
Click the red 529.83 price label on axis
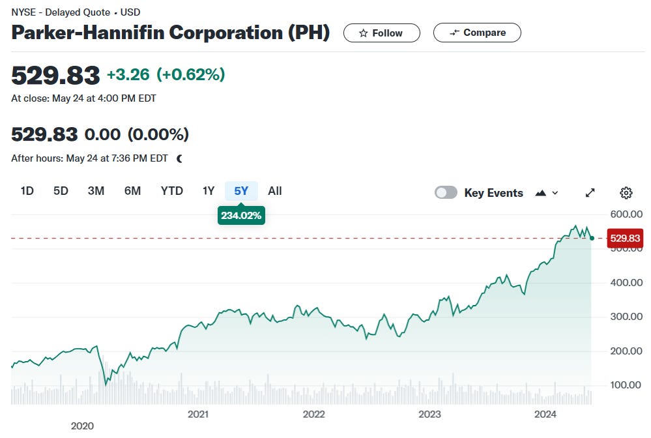[625, 239]
